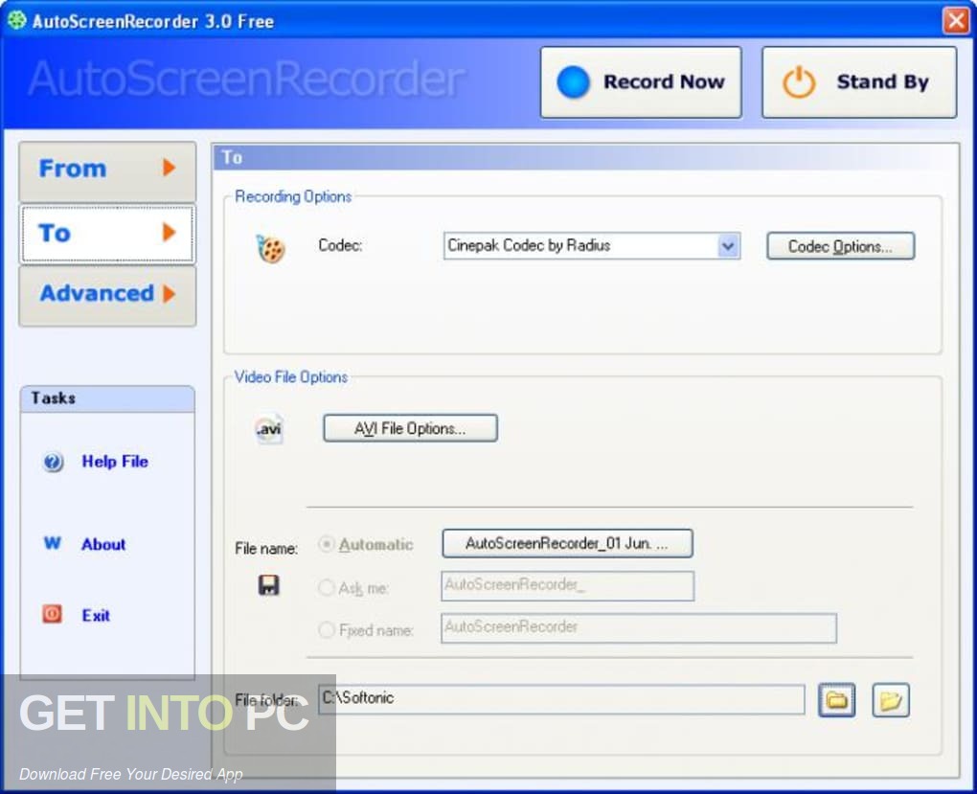Click the Exit link
This screenshot has height=794, width=977.
(96, 615)
